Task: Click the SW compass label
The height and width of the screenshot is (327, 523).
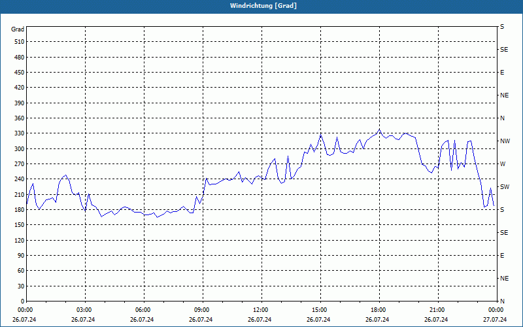Action: point(505,187)
